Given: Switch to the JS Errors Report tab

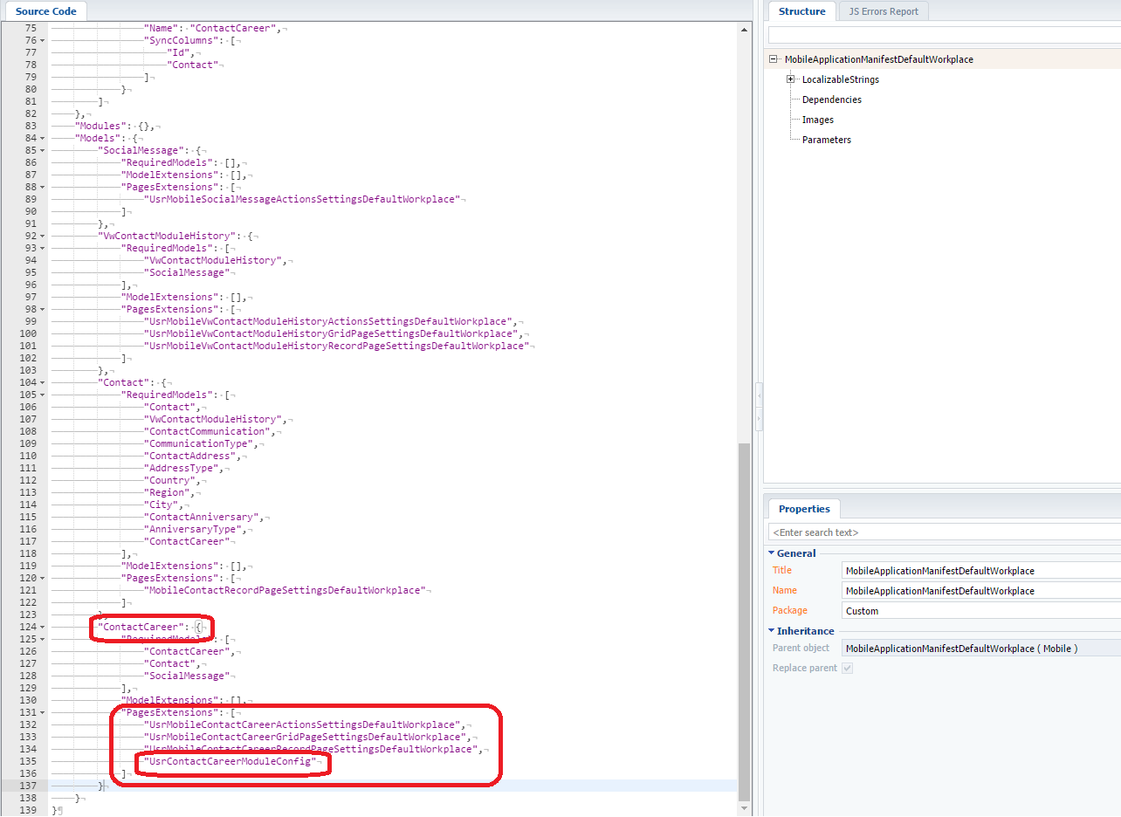Looking at the screenshot, I should pyautogui.click(x=884, y=11).
